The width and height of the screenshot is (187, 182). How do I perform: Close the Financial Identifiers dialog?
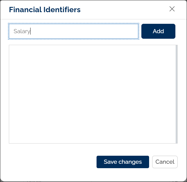pos(172,9)
